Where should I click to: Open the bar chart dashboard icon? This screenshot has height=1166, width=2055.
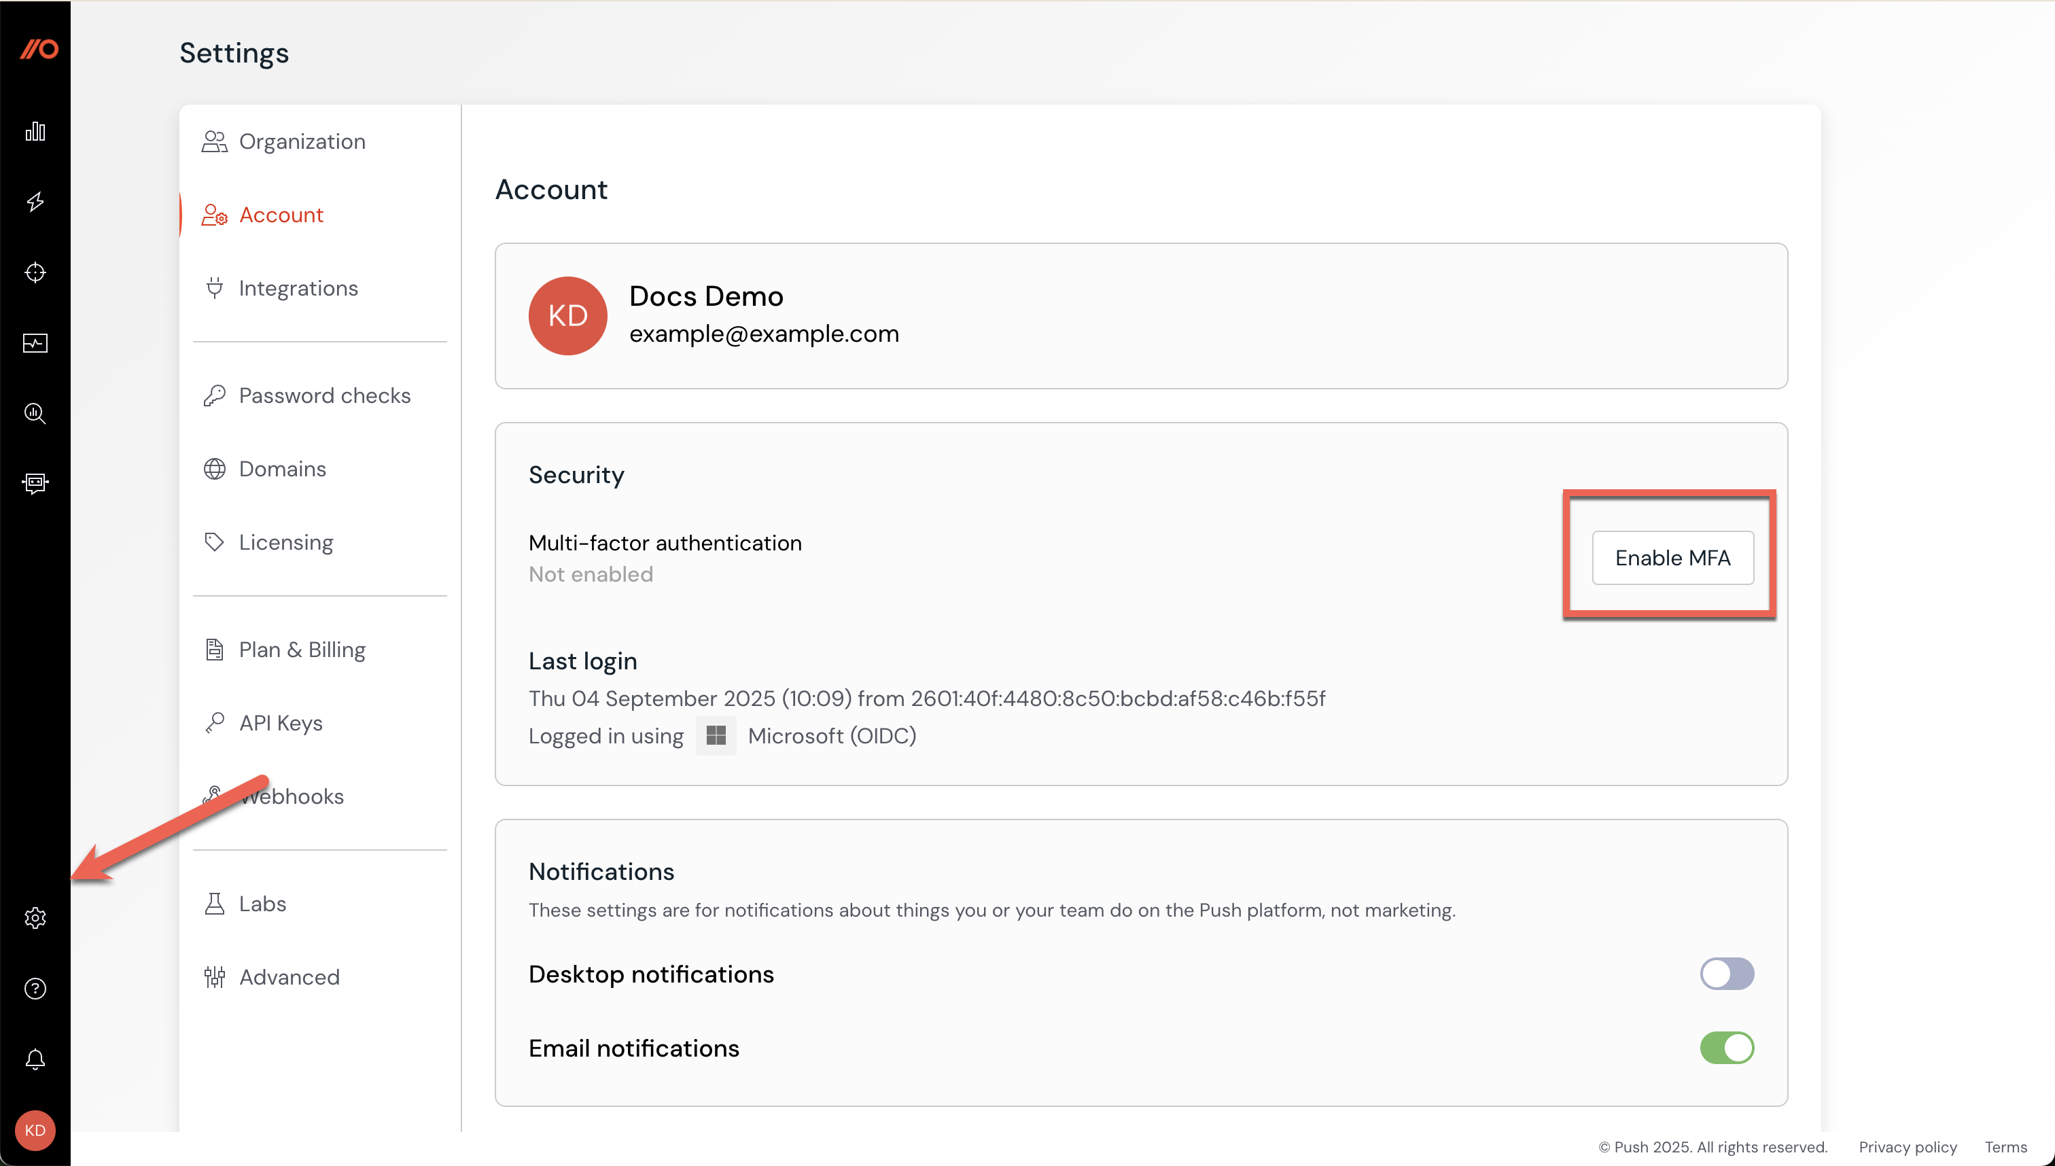point(35,131)
